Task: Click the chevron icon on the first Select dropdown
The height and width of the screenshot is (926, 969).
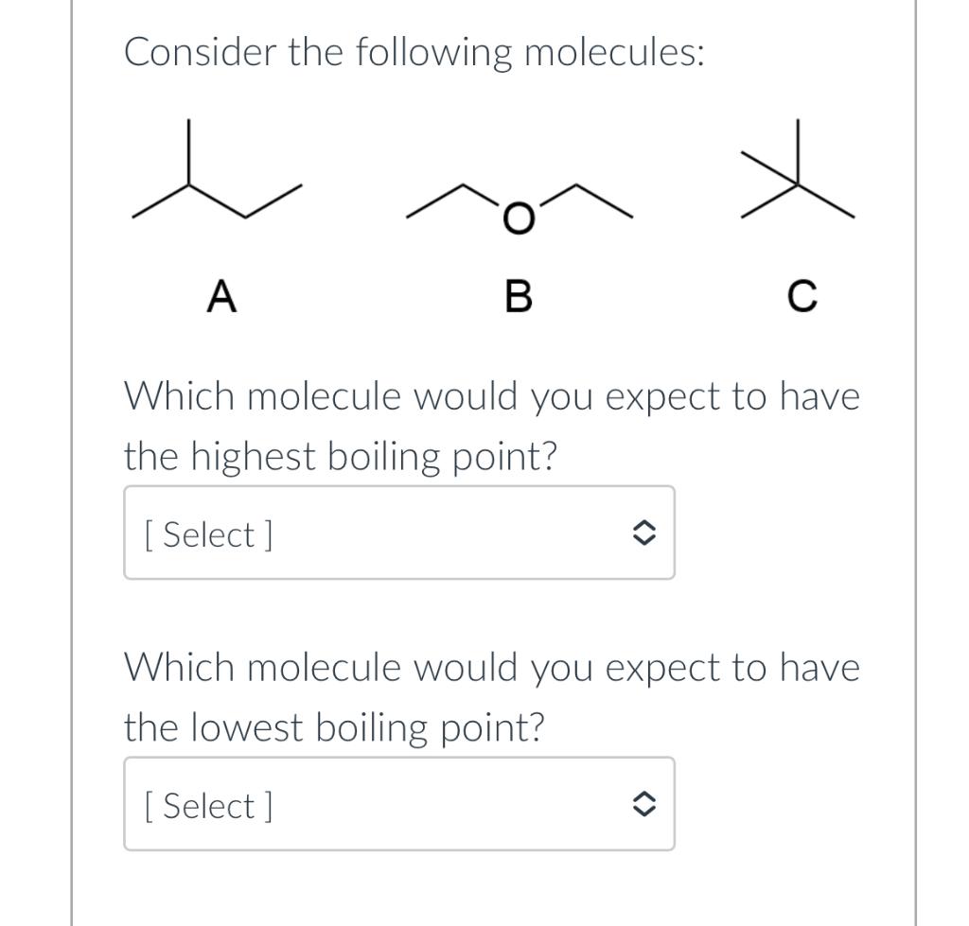Action: coord(646,533)
